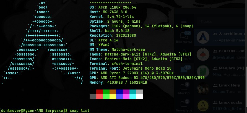Click the Resolution: 1920x1080 line
Viewport: 247px width, 113px height.
click(113, 35)
